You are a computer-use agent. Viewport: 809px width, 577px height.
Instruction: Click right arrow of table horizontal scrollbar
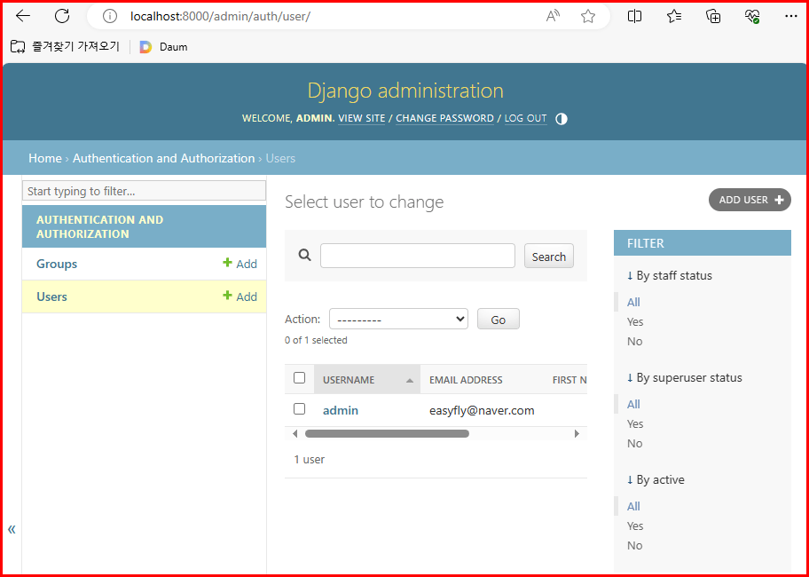(577, 434)
